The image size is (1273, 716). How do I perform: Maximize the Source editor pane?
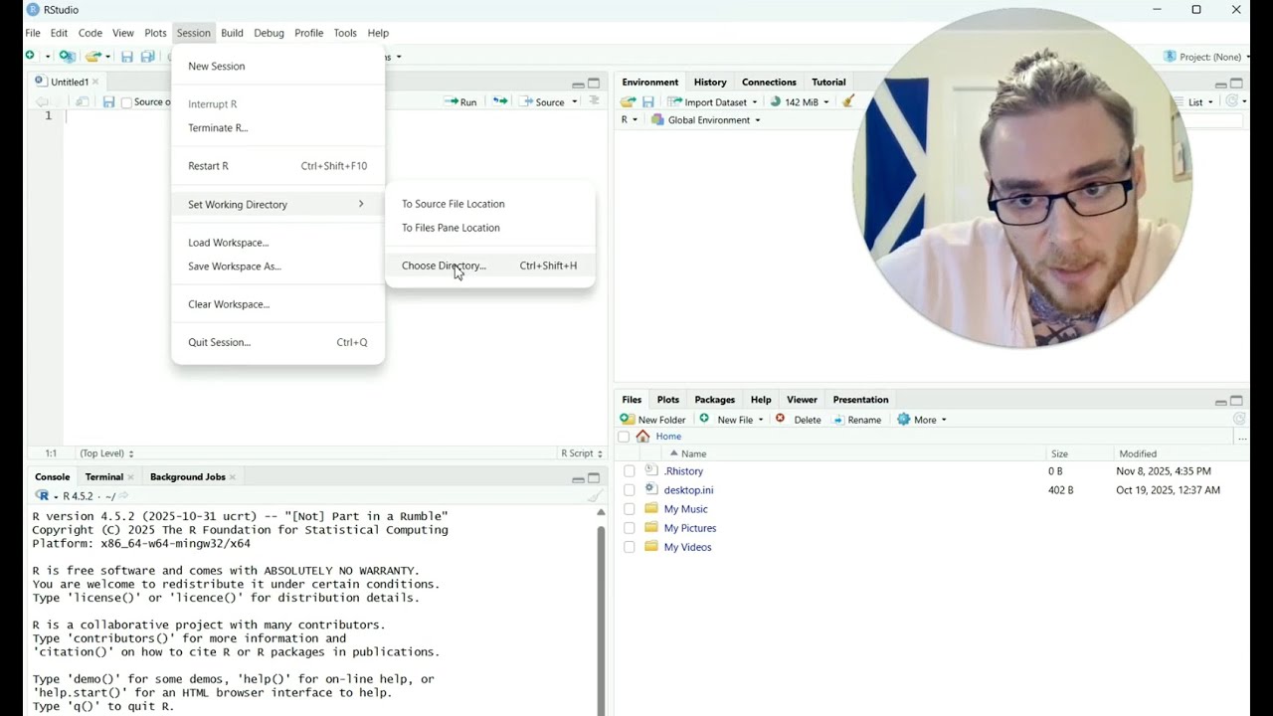[594, 83]
